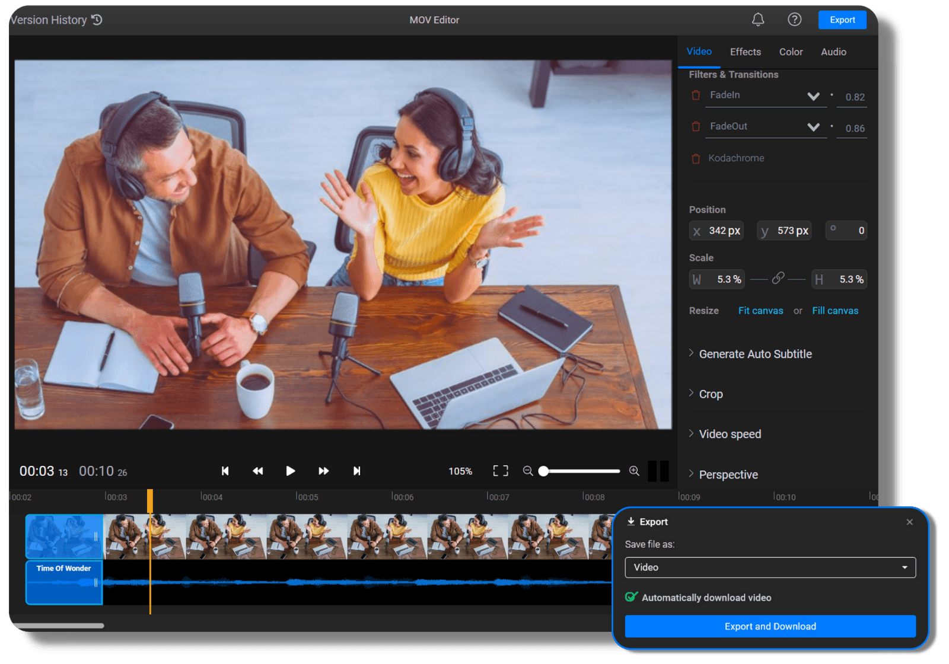Delete the Kodachrome filter
Screen dimensions: 949x664
(695, 158)
